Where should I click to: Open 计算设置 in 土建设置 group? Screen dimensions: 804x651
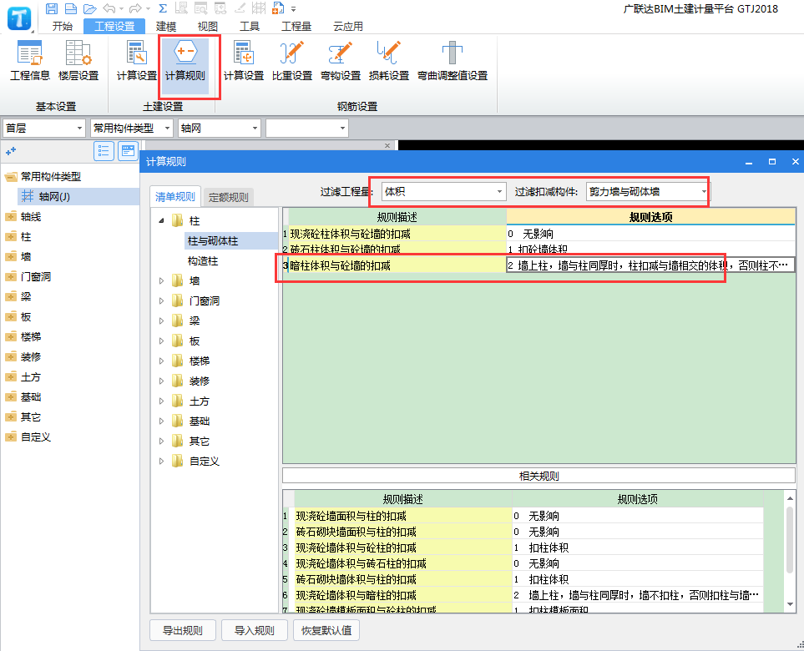point(136,60)
